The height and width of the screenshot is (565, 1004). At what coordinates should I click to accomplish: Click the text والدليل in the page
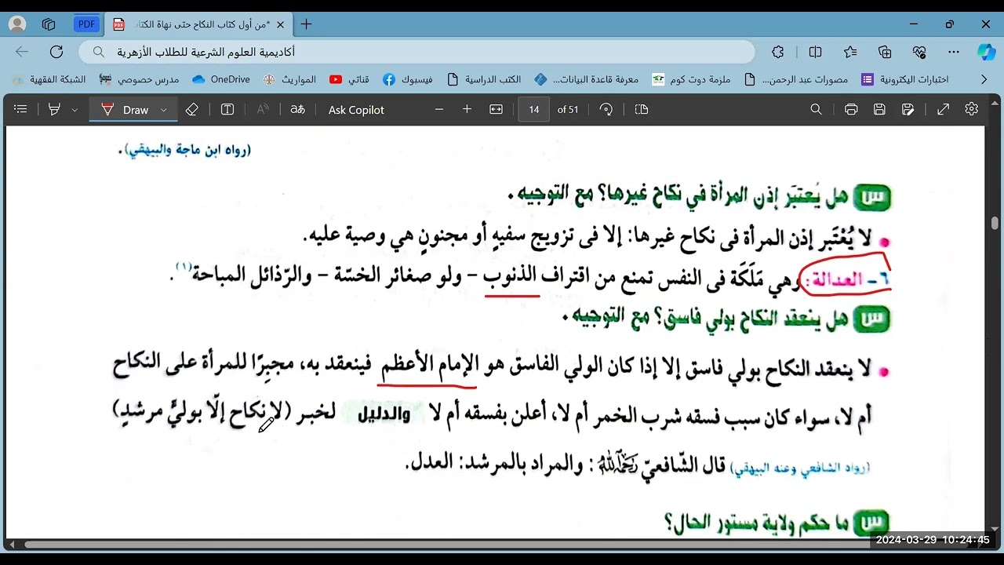pos(384,416)
